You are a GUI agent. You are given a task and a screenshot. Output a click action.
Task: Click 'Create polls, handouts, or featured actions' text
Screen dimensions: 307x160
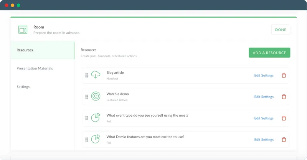coord(109,56)
